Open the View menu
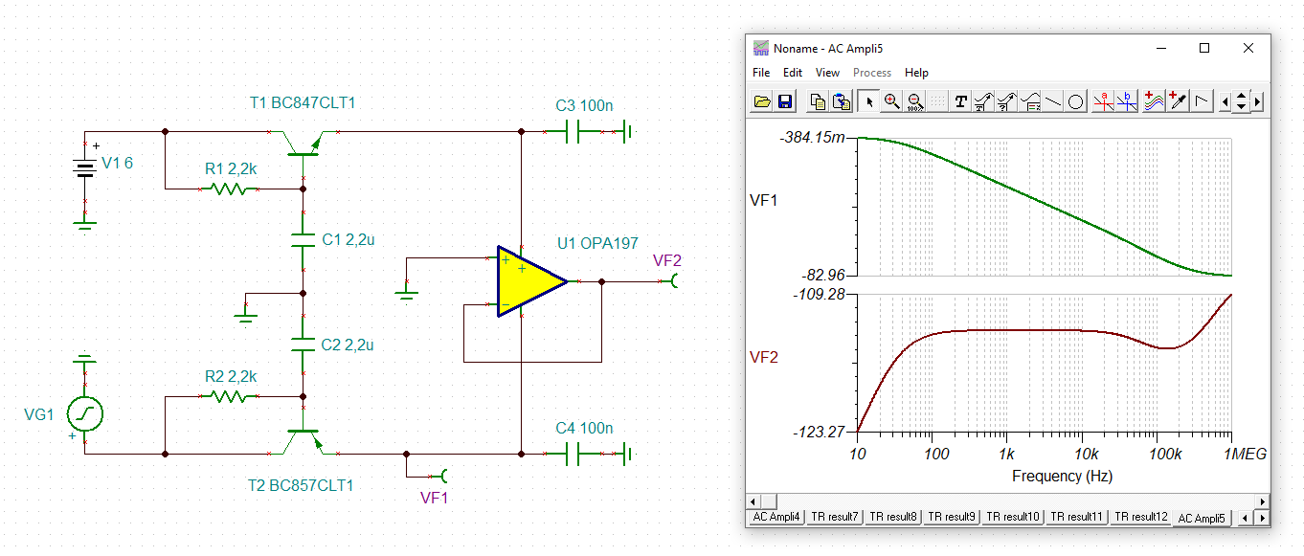Viewport: 1304px width, 556px height. 827,72
